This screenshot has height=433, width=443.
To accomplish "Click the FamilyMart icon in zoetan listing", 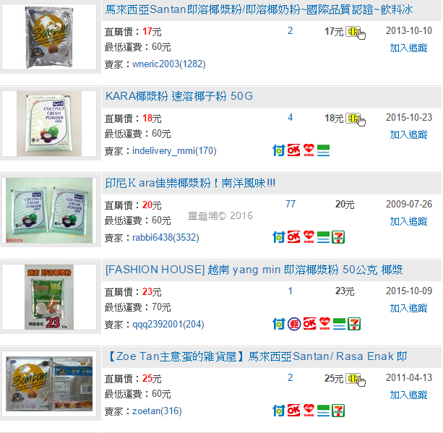I will (323, 411).
